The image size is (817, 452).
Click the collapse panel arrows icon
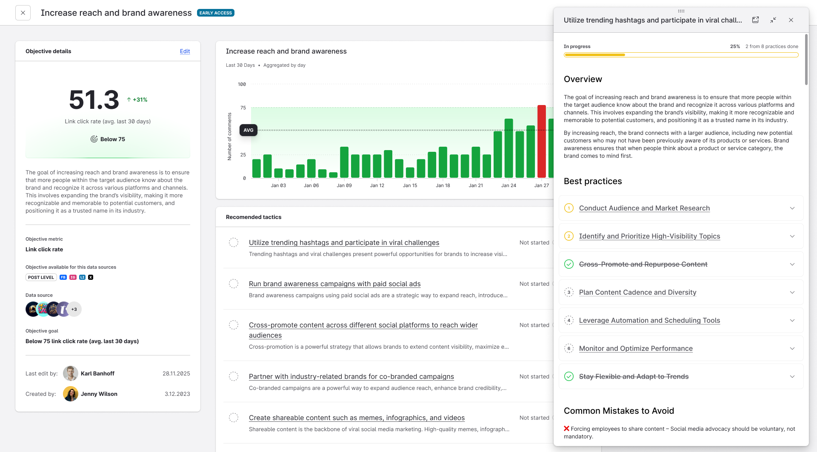pyautogui.click(x=773, y=20)
